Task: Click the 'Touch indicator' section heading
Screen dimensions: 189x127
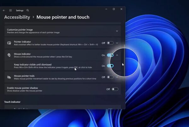Action: (12, 102)
